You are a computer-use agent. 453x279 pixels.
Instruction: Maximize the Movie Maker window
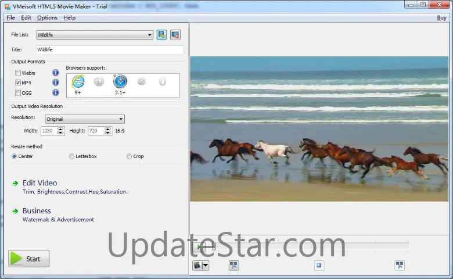[x=423, y=5]
